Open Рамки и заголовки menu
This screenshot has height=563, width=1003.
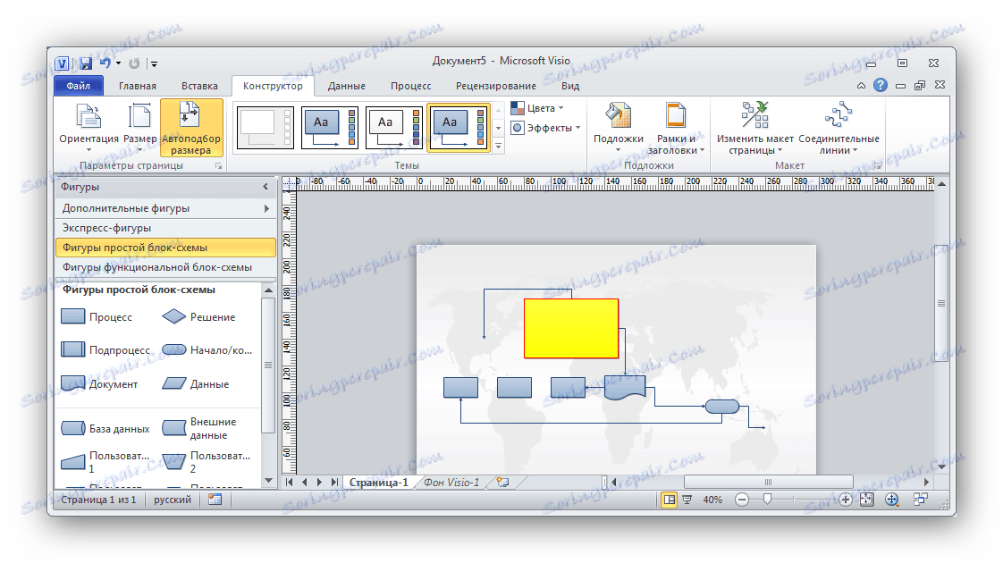[676, 128]
